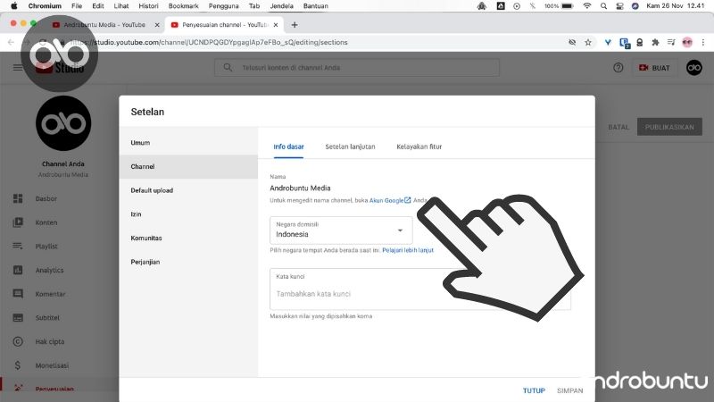This screenshot has height=402, width=714.
Task: Click the Penyesuaian sidebar item
Action: 59,389
